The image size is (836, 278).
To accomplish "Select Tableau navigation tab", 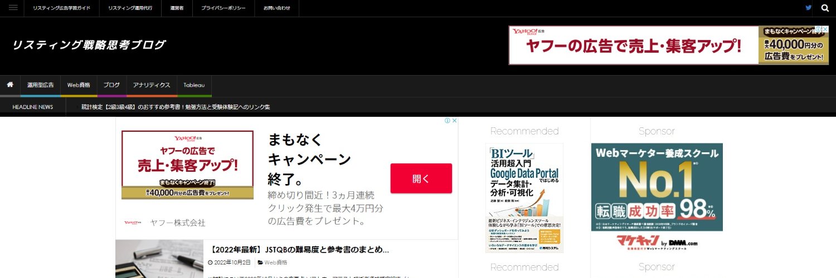I will point(195,85).
